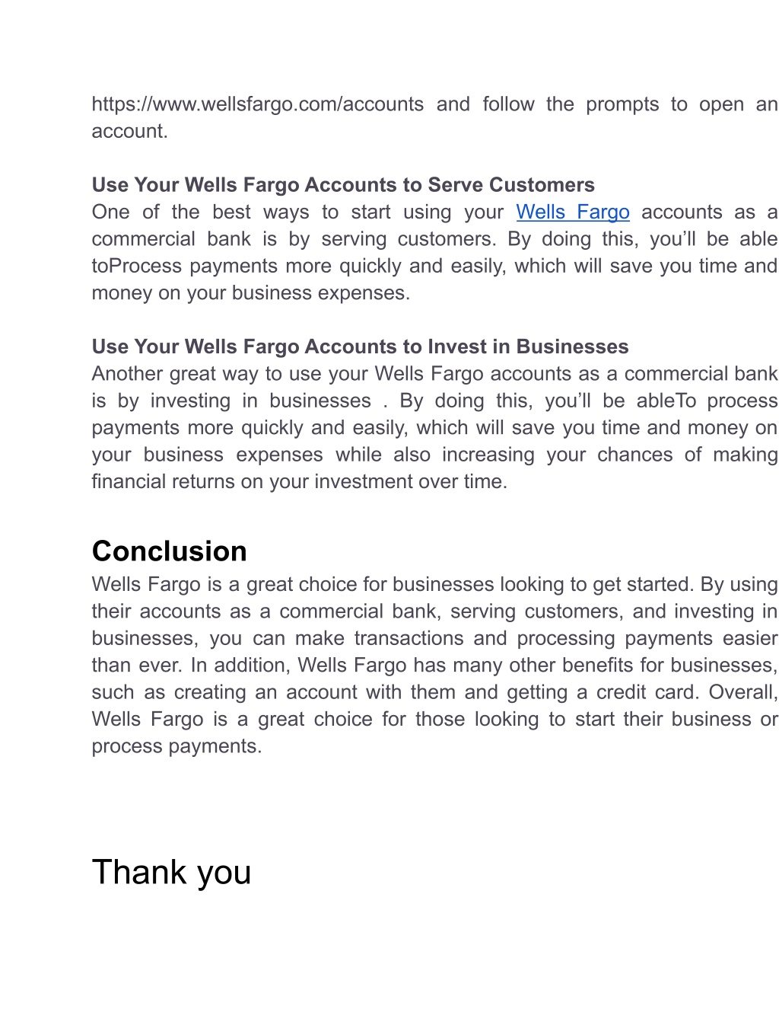The image size is (779, 1009).
Task: Open the blue Wells Fargo hyperlink
Action: [573, 212]
